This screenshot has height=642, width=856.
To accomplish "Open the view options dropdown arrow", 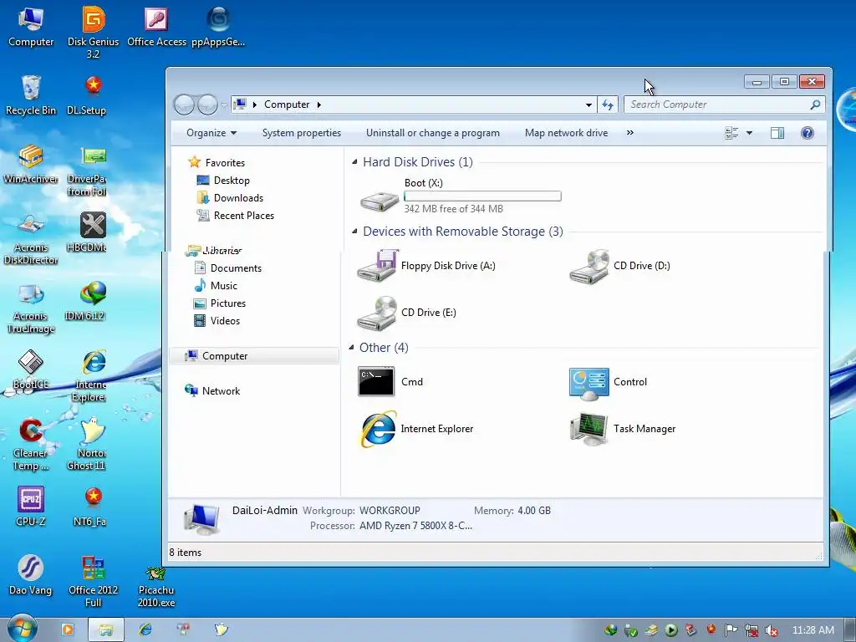I will 749,133.
